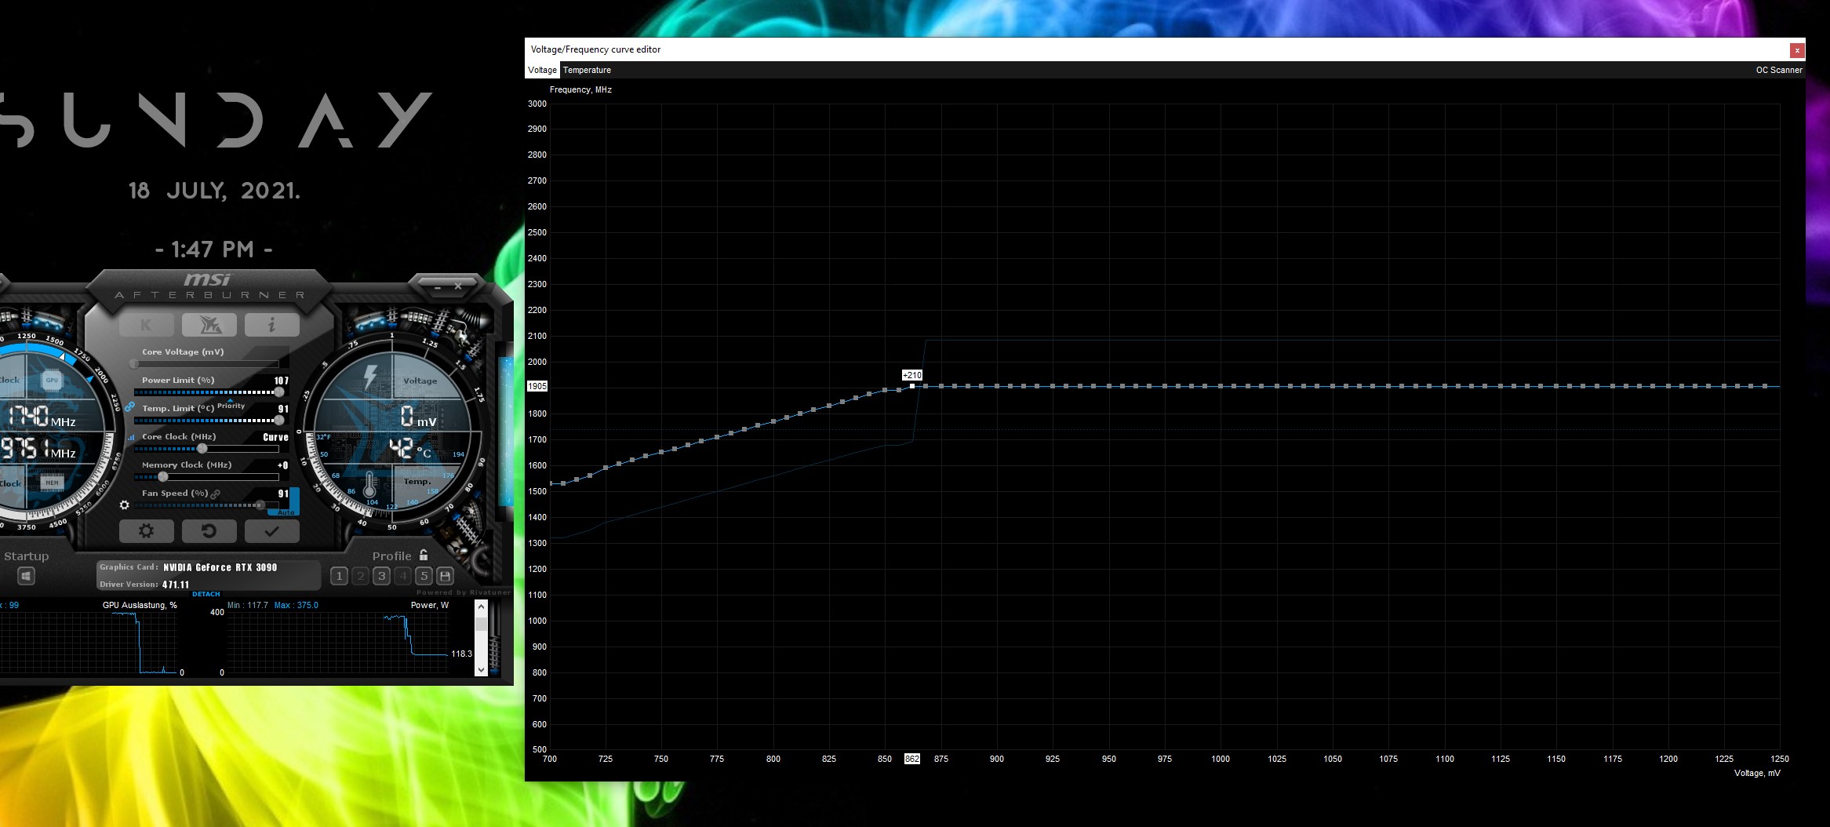The width and height of the screenshot is (1830, 827).
Task: Apply settings with the checkmark button
Action: click(x=271, y=531)
